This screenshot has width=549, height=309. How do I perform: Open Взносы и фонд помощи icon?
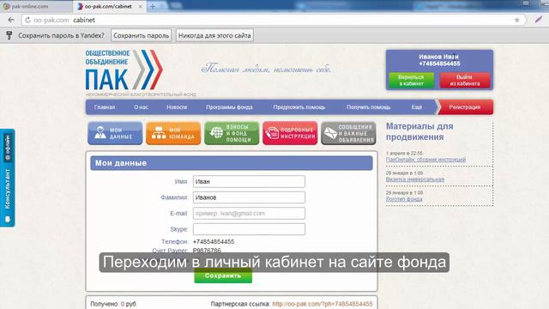point(232,133)
